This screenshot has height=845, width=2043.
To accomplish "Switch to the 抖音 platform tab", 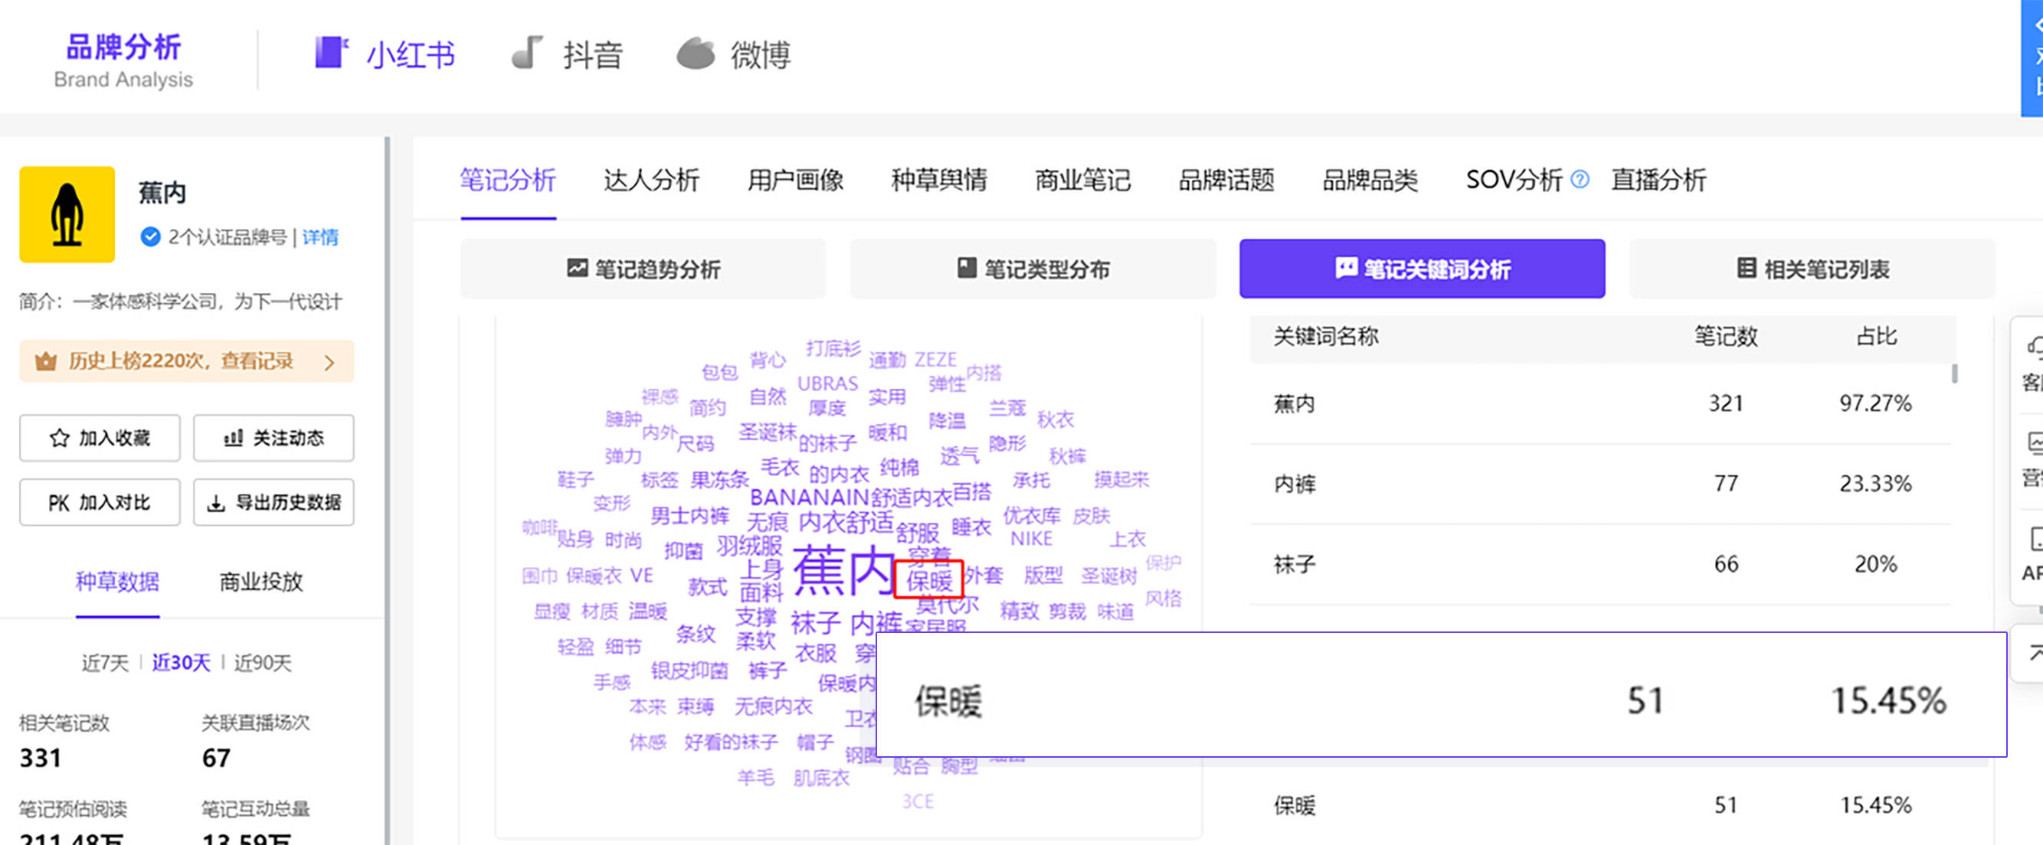I will [x=566, y=54].
